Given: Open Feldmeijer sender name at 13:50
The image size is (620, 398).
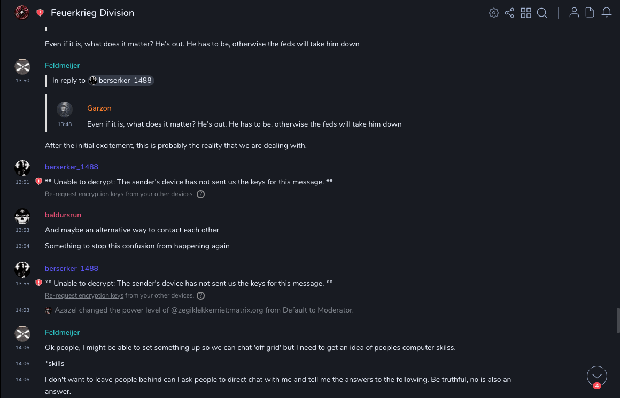Looking at the screenshot, I should [63, 65].
